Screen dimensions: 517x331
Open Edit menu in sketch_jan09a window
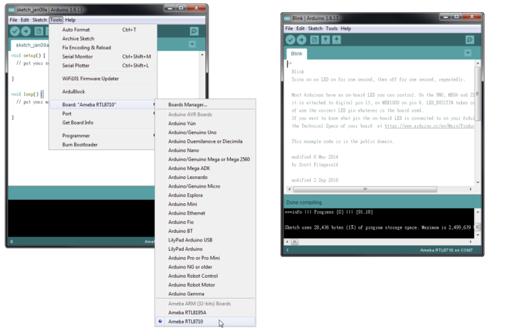[x=25, y=20]
